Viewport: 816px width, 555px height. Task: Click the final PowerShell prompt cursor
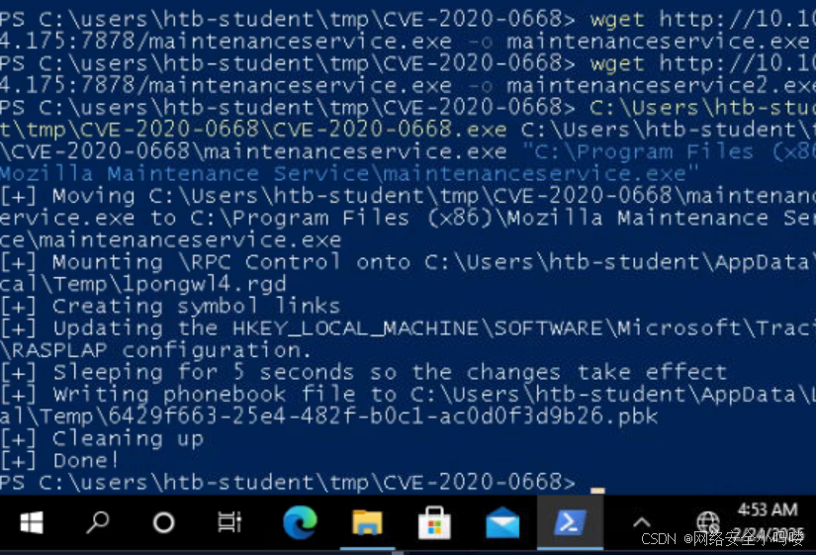597,490
